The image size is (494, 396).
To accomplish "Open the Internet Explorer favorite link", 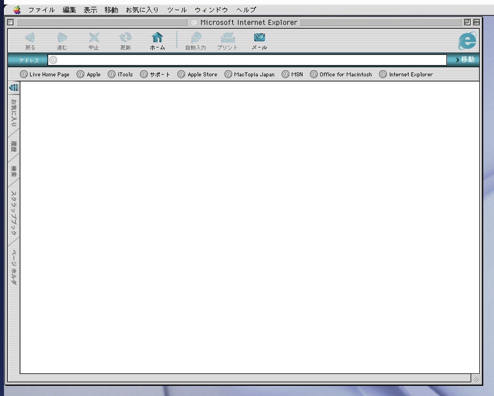I will (x=406, y=74).
